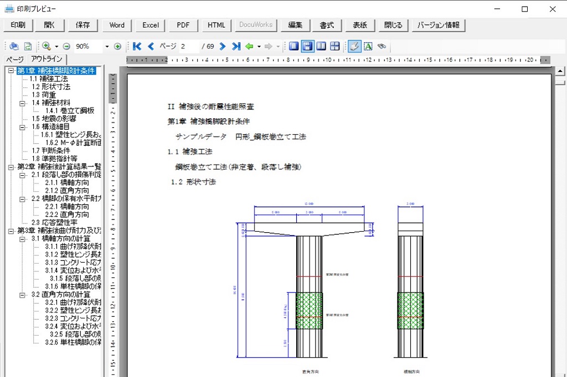Image resolution: width=567 pixels, height=377 pixels.
Task: Click the zoom in plus icon
Action: (x=117, y=46)
